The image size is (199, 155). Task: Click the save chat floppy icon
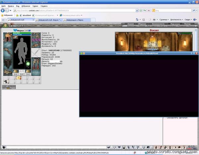[x=124, y=147]
